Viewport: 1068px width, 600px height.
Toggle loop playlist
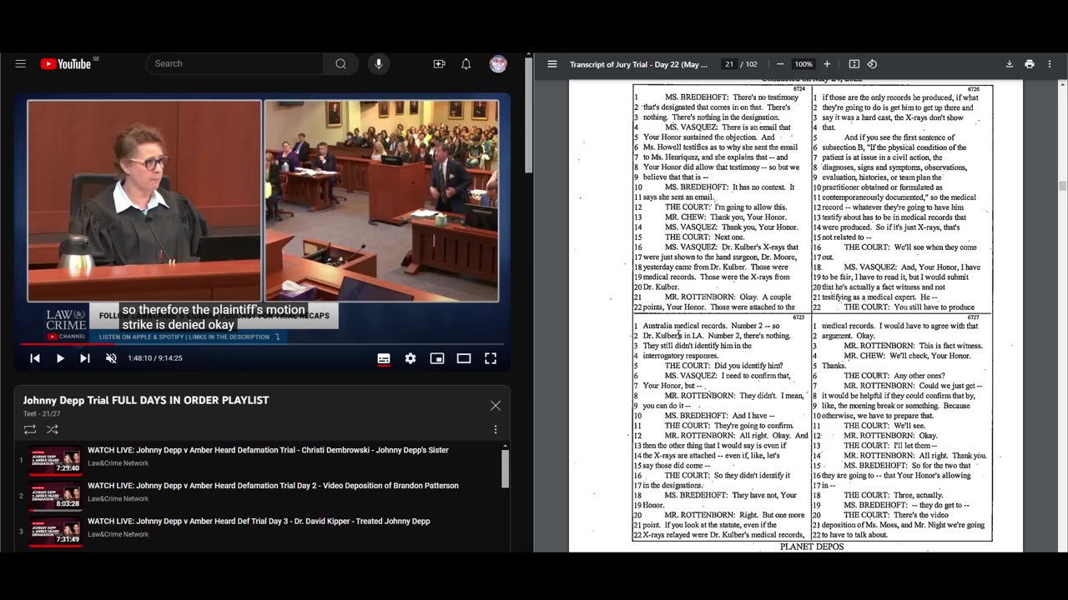pyautogui.click(x=30, y=430)
